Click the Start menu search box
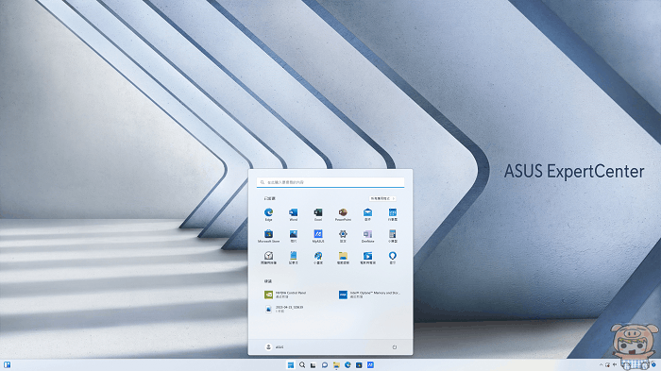 tap(330, 182)
